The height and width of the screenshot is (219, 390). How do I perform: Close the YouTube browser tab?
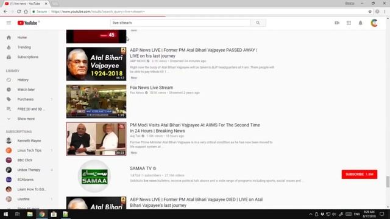coord(46,4)
